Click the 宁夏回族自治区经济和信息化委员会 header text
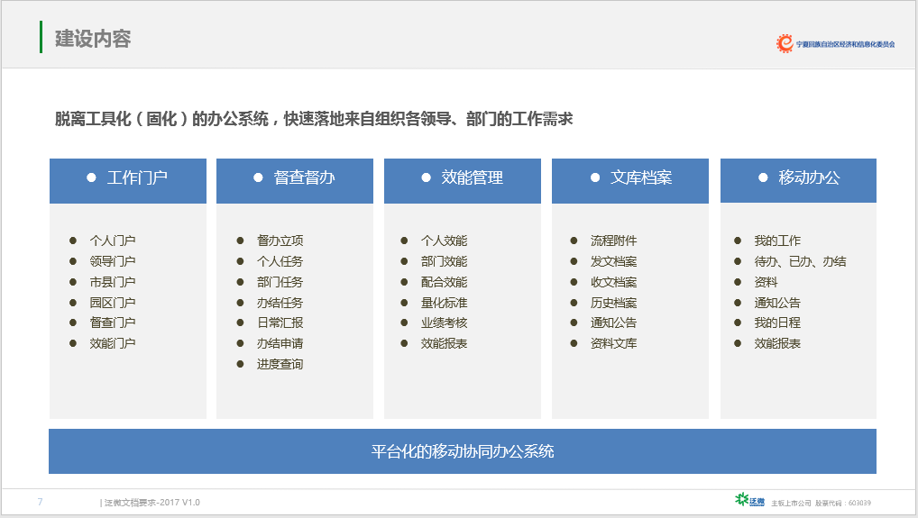The width and height of the screenshot is (918, 518). pyautogui.click(x=845, y=44)
